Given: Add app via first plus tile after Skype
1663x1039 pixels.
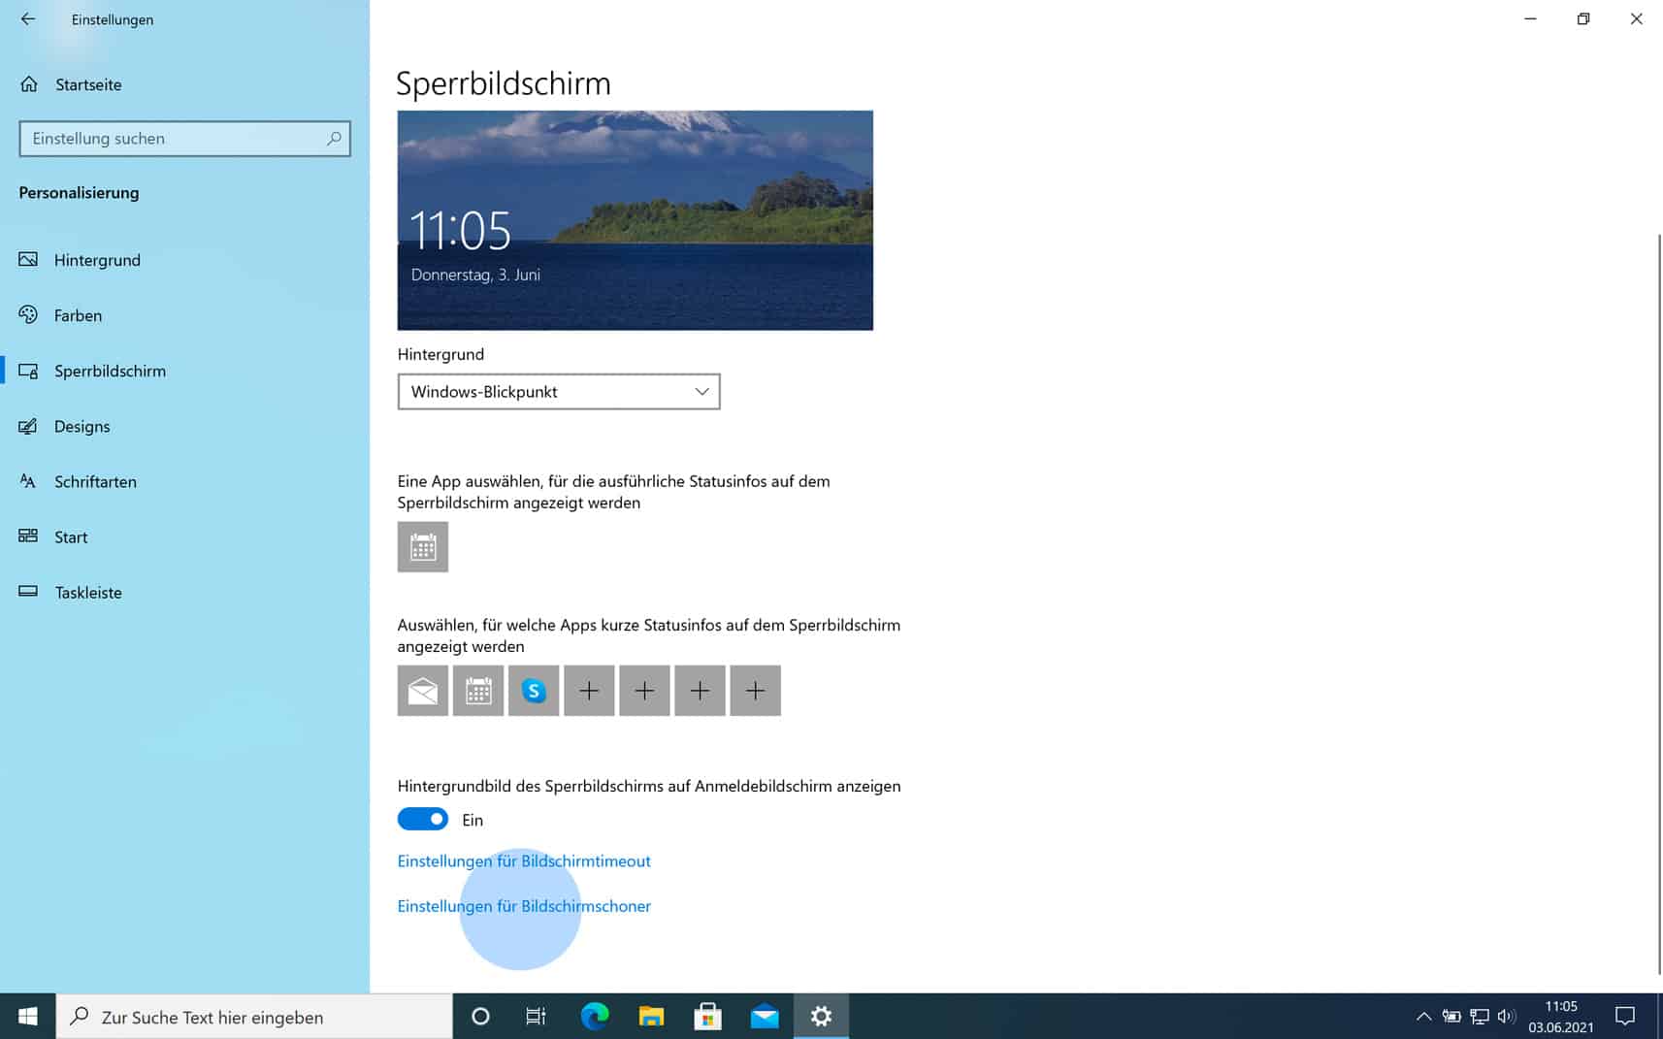Looking at the screenshot, I should (x=589, y=691).
